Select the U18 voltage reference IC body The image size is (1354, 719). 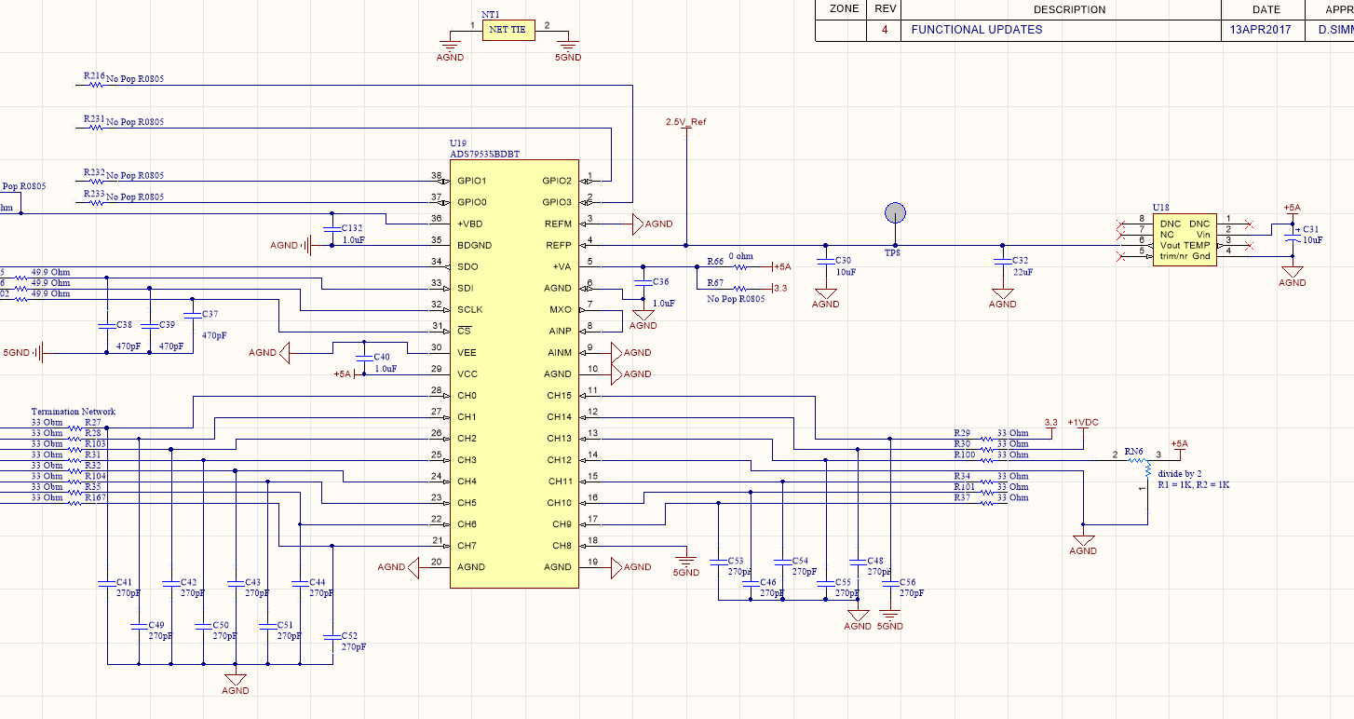(x=1185, y=240)
